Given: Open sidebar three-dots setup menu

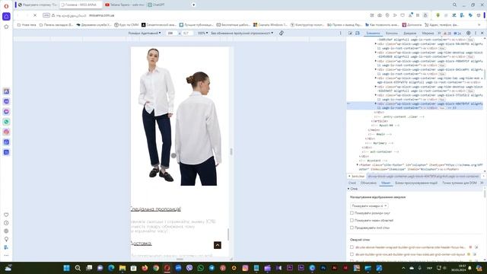Looking at the screenshot, I should click(x=6, y=256).
